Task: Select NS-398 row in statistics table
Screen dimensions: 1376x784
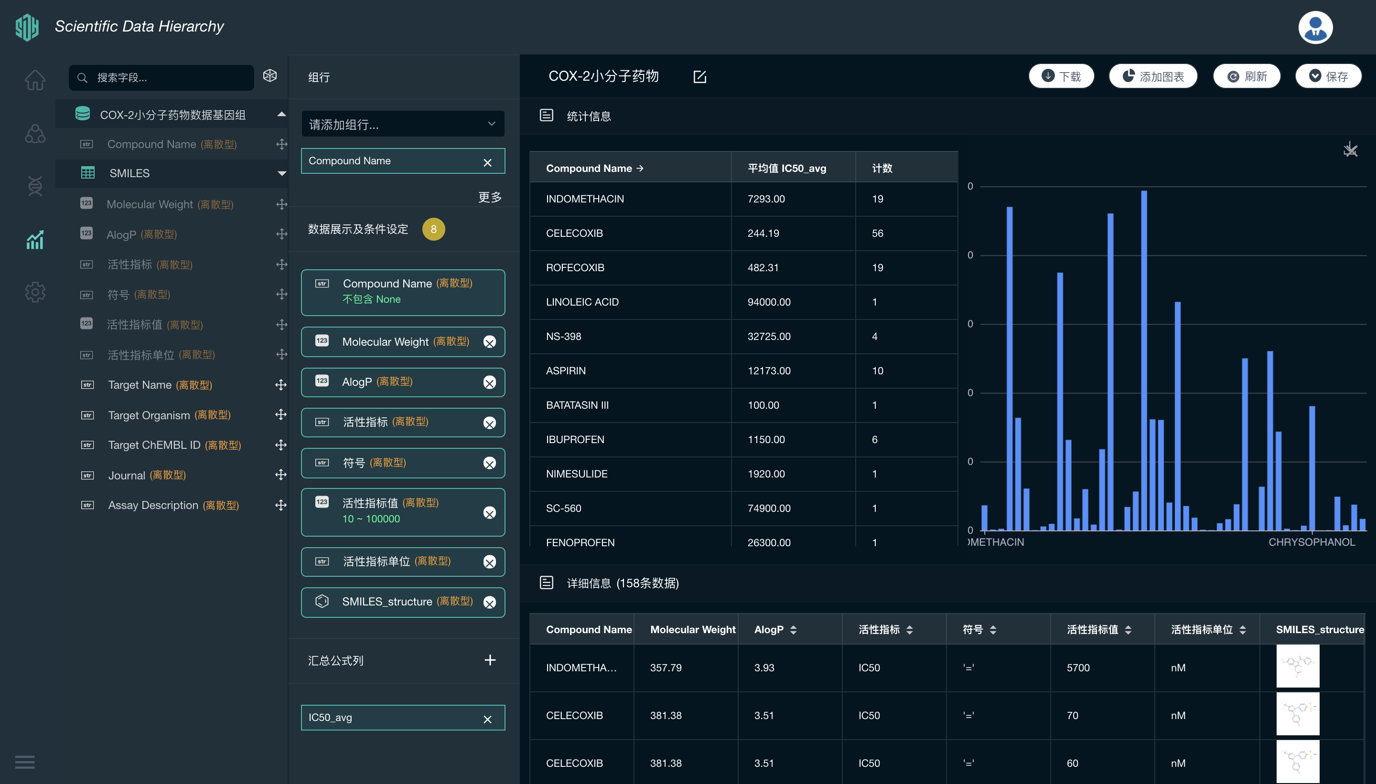Action: coord(743,336)
